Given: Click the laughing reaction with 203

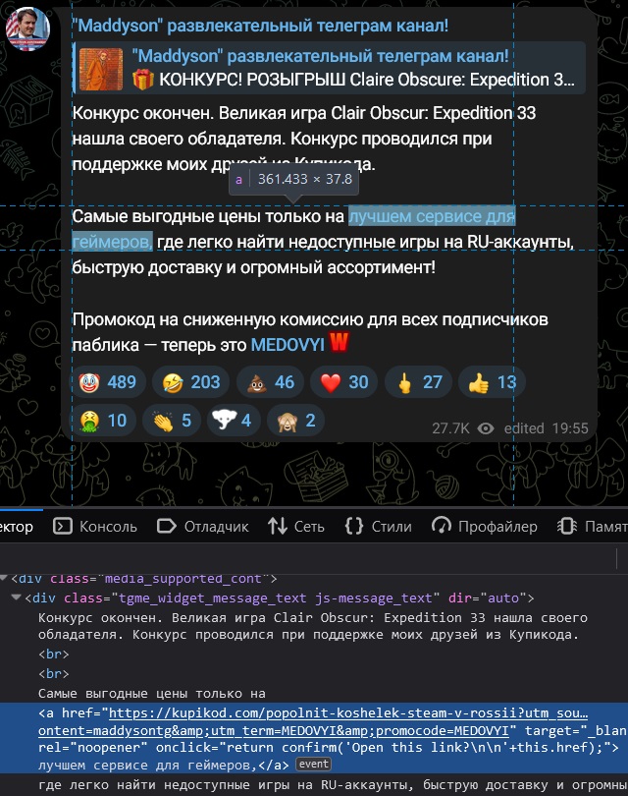Looking at the screenshot, I should (190, 382).
